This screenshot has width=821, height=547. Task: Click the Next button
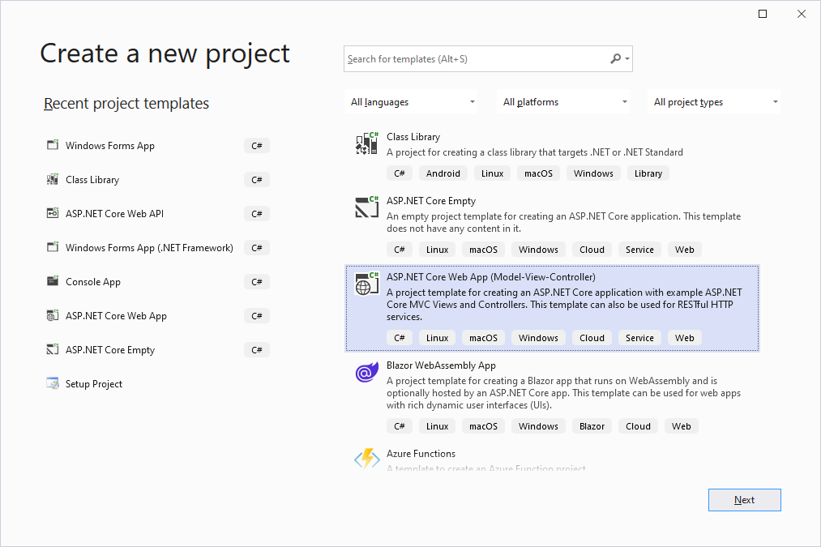tap(744, 500)
